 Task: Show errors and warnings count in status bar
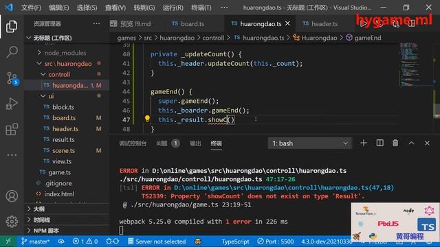coord(85,241)
